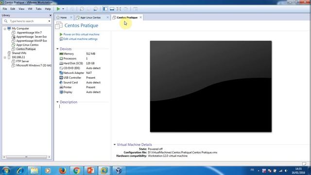
Task: Open the power options dropdown arrow
Action: [x=63, y=9]
